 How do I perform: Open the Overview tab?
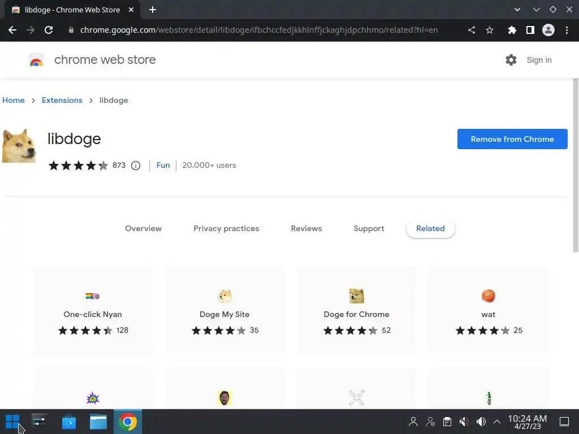pos(143,228)
